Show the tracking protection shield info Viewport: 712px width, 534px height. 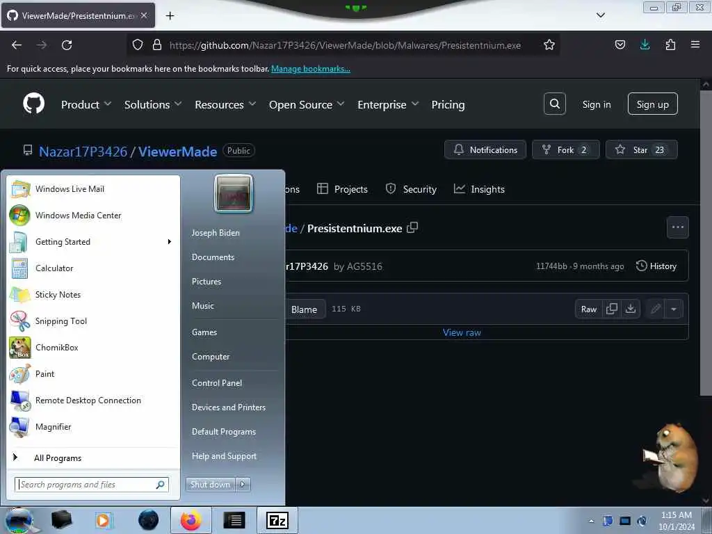(x=137, y=45)
